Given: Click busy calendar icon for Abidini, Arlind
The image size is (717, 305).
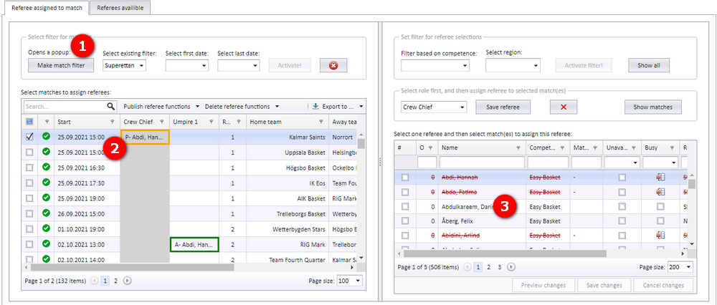Looking at the screenshot, I should [660, 235].
